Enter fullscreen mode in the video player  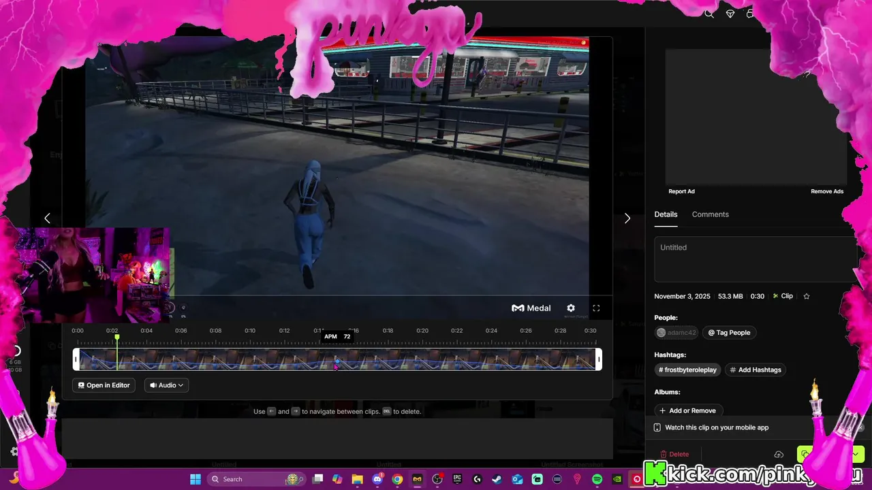596,308
